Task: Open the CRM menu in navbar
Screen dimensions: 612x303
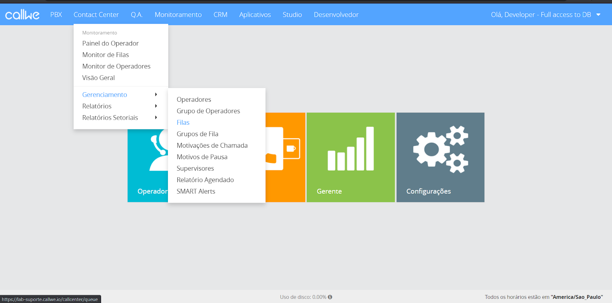Action: point(220,15)
